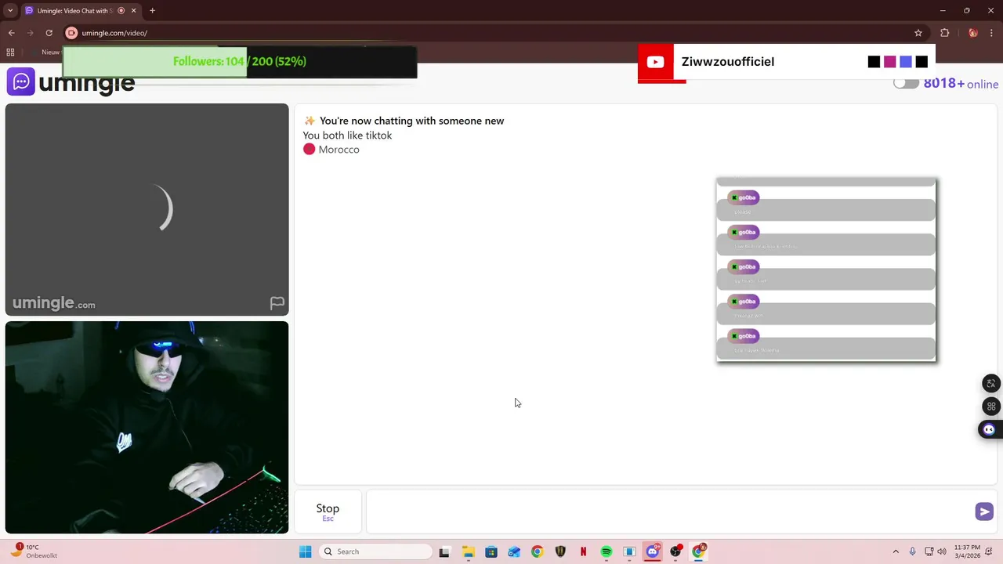Click the Umingle logo icon

(21, 81)
